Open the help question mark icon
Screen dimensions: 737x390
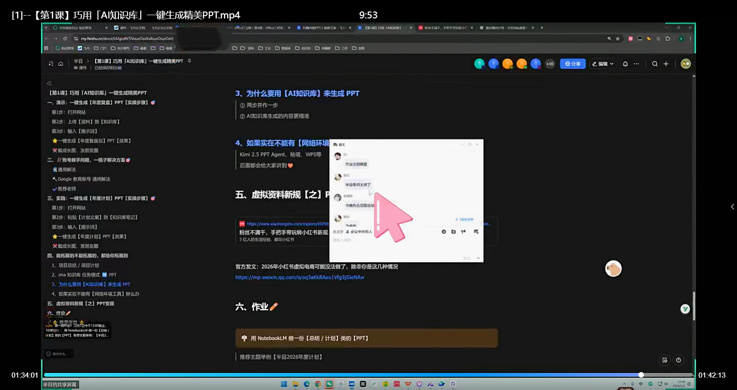678,360
